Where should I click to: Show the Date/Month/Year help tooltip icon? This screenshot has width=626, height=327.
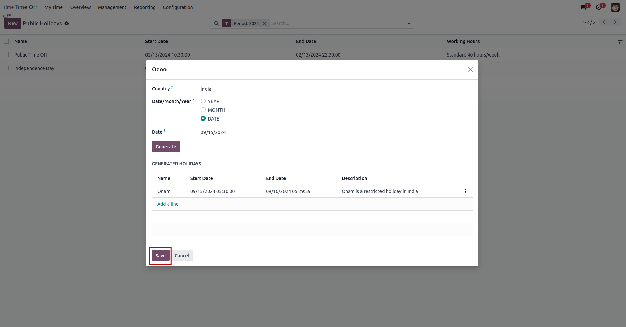pos(193,100)
